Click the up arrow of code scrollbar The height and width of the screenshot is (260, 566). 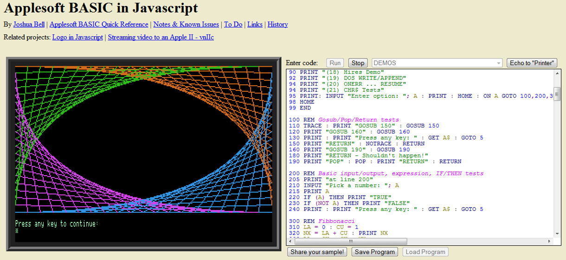click(557, 73)
